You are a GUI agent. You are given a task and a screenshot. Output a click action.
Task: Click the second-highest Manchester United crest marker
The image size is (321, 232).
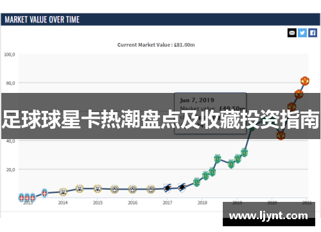click(x=299, y=94)
